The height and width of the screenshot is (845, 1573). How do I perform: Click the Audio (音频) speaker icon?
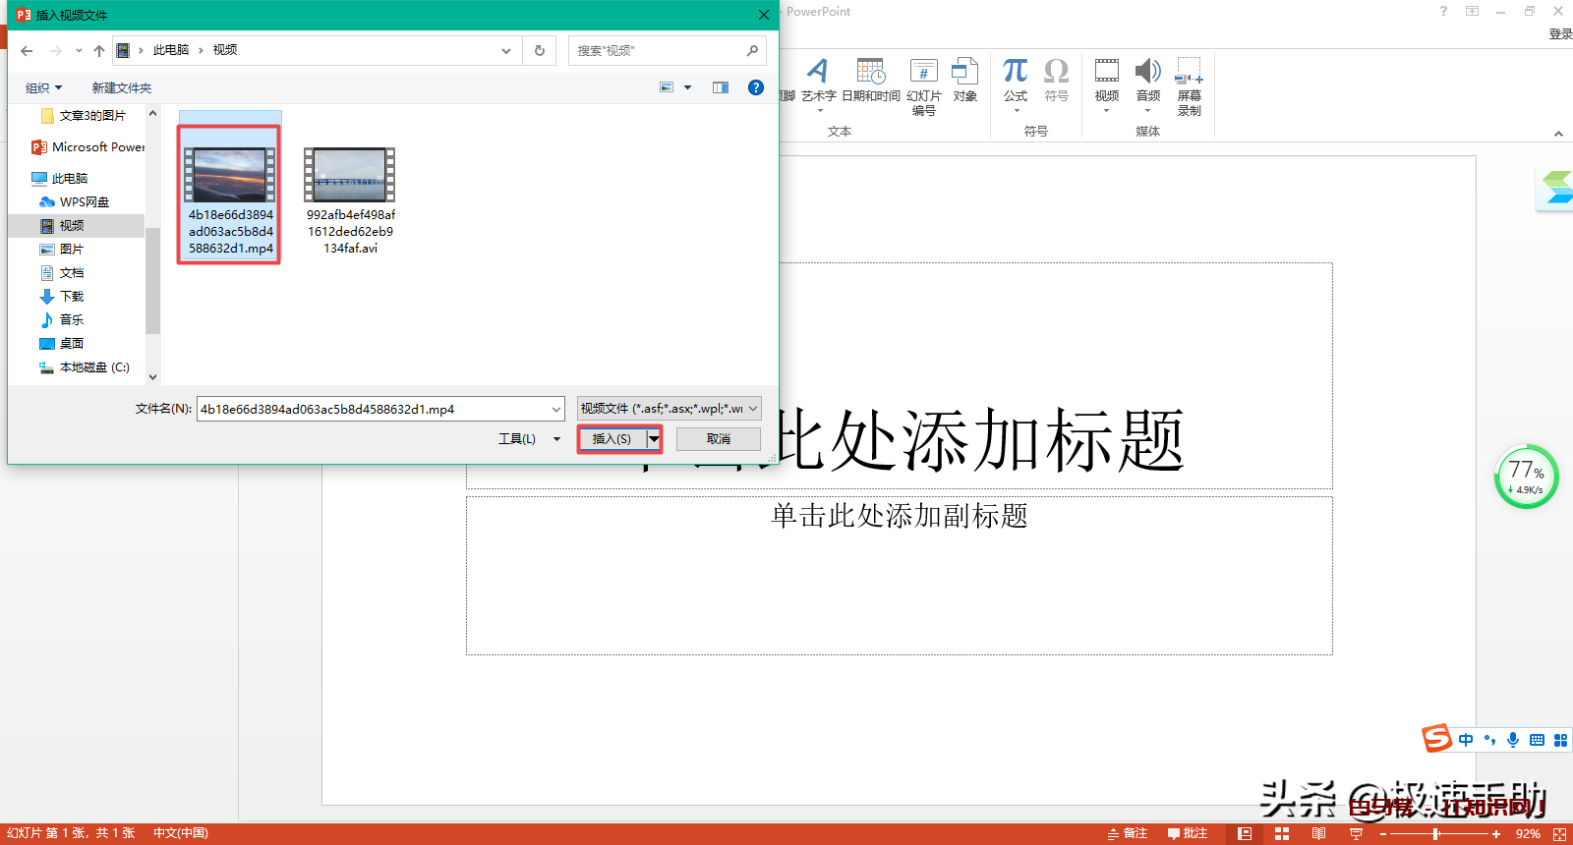[1147, 72]
